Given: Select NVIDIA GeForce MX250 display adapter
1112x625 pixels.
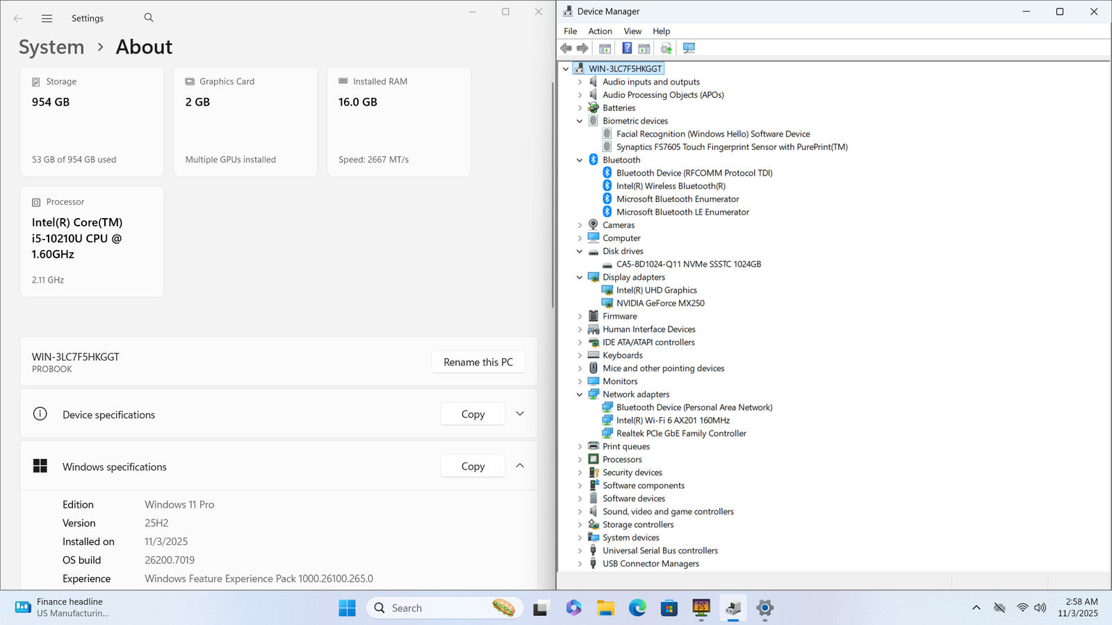Looking at the screenshot, I should (x=660, y=303).
